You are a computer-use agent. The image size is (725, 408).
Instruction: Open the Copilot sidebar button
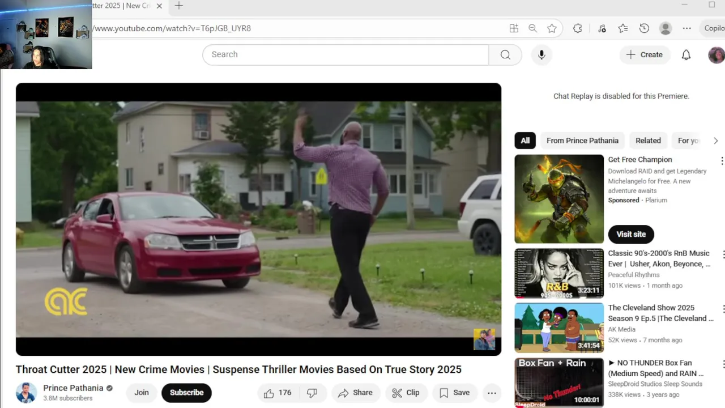pos(714,28)
